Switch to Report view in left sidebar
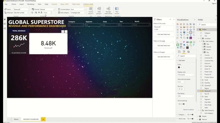The height and width of the screenshot is (123, 220). coord(5,19)
